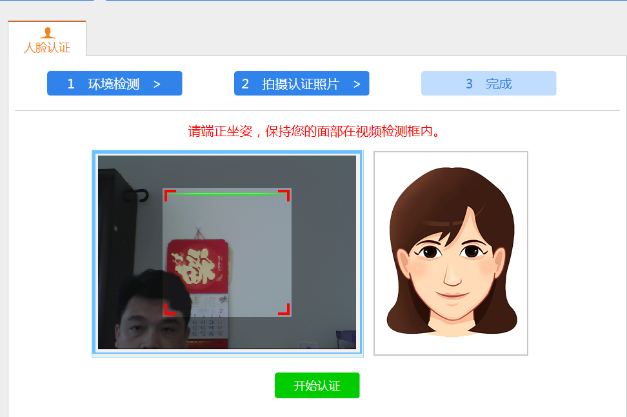The height and width of the screenshot is (417, 627).
Task: Click the arrow on the 拍摄认证照片 step
Action: point(357,84)
